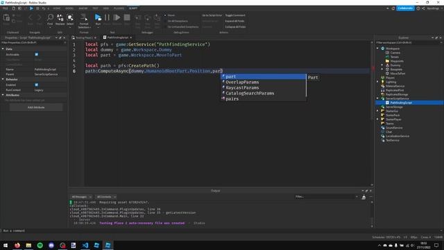Collapse the ServerScriptService tree node
This screenshot has width=444, height=250.
pos(377,99)
